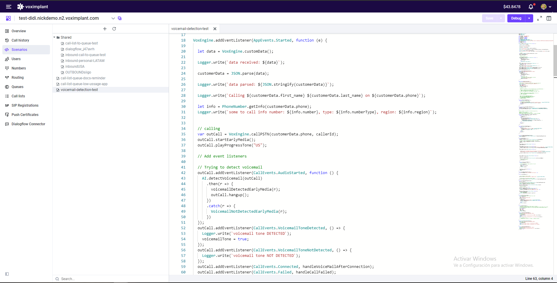Select Scenarios in the sidebar
This screenshot has height=283, width=557.
point(26,50)
